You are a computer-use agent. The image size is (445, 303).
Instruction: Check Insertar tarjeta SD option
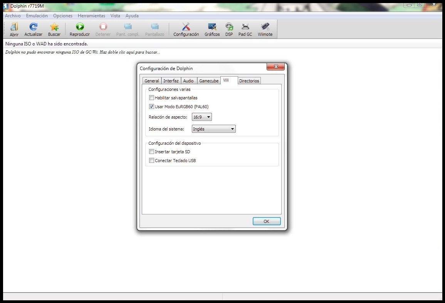151,152
